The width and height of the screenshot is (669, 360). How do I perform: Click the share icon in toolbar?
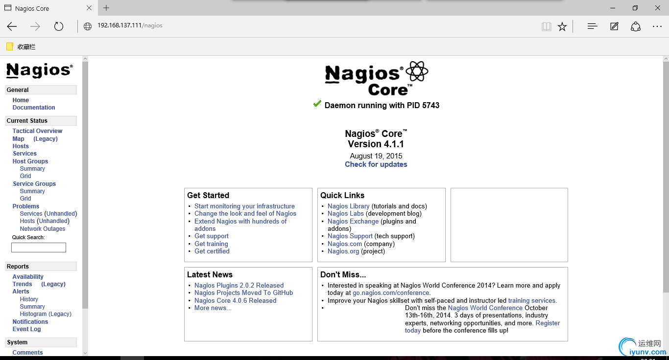coord(636,26)
